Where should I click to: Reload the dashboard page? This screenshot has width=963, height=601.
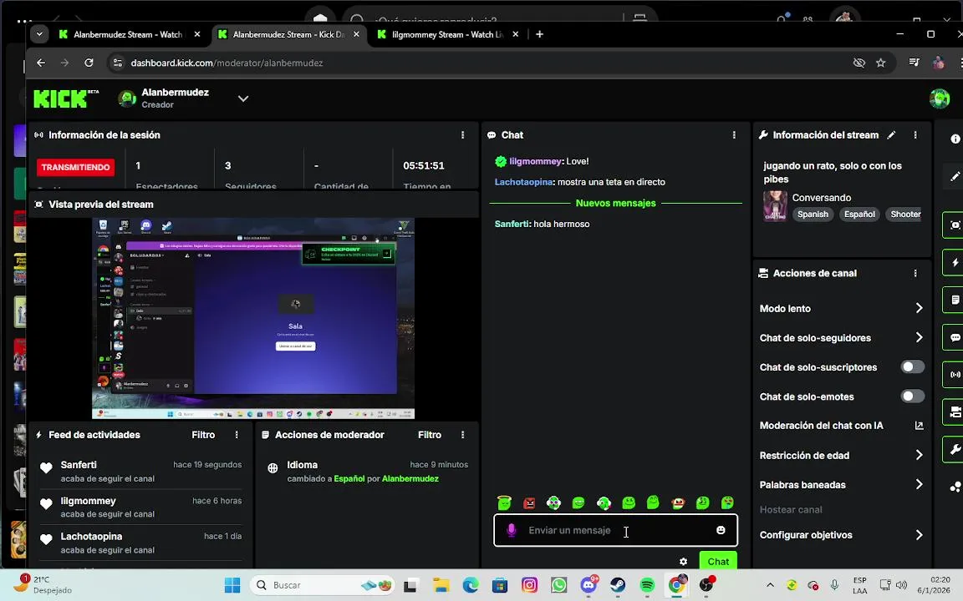(89, 63)
